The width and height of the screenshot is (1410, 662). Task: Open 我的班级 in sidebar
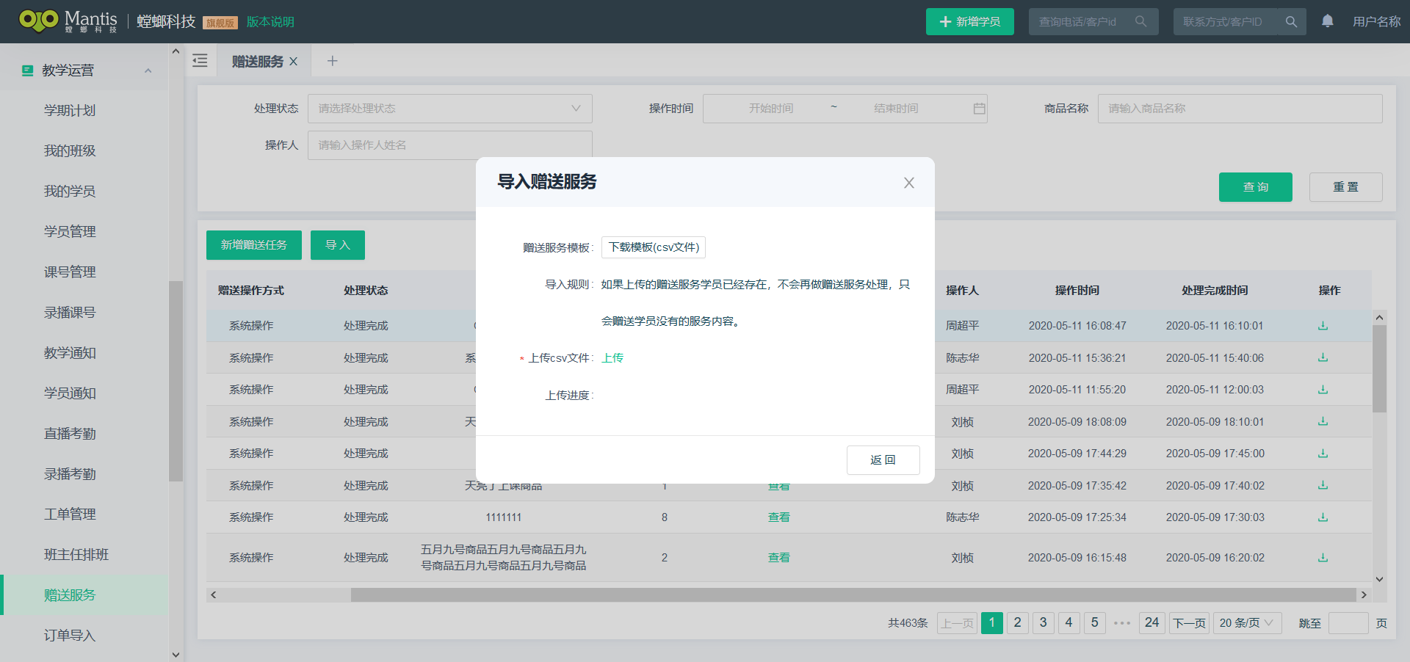point(70,150)
